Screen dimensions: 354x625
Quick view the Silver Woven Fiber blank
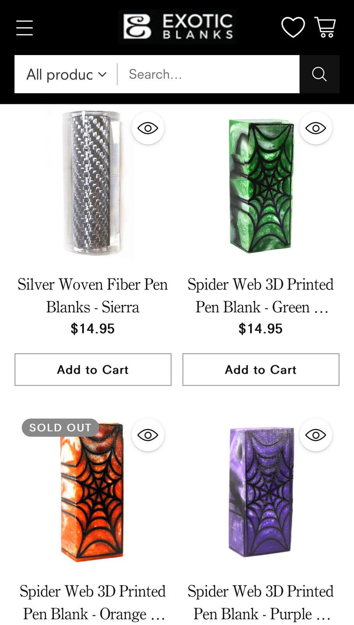(x=148, y=128)
